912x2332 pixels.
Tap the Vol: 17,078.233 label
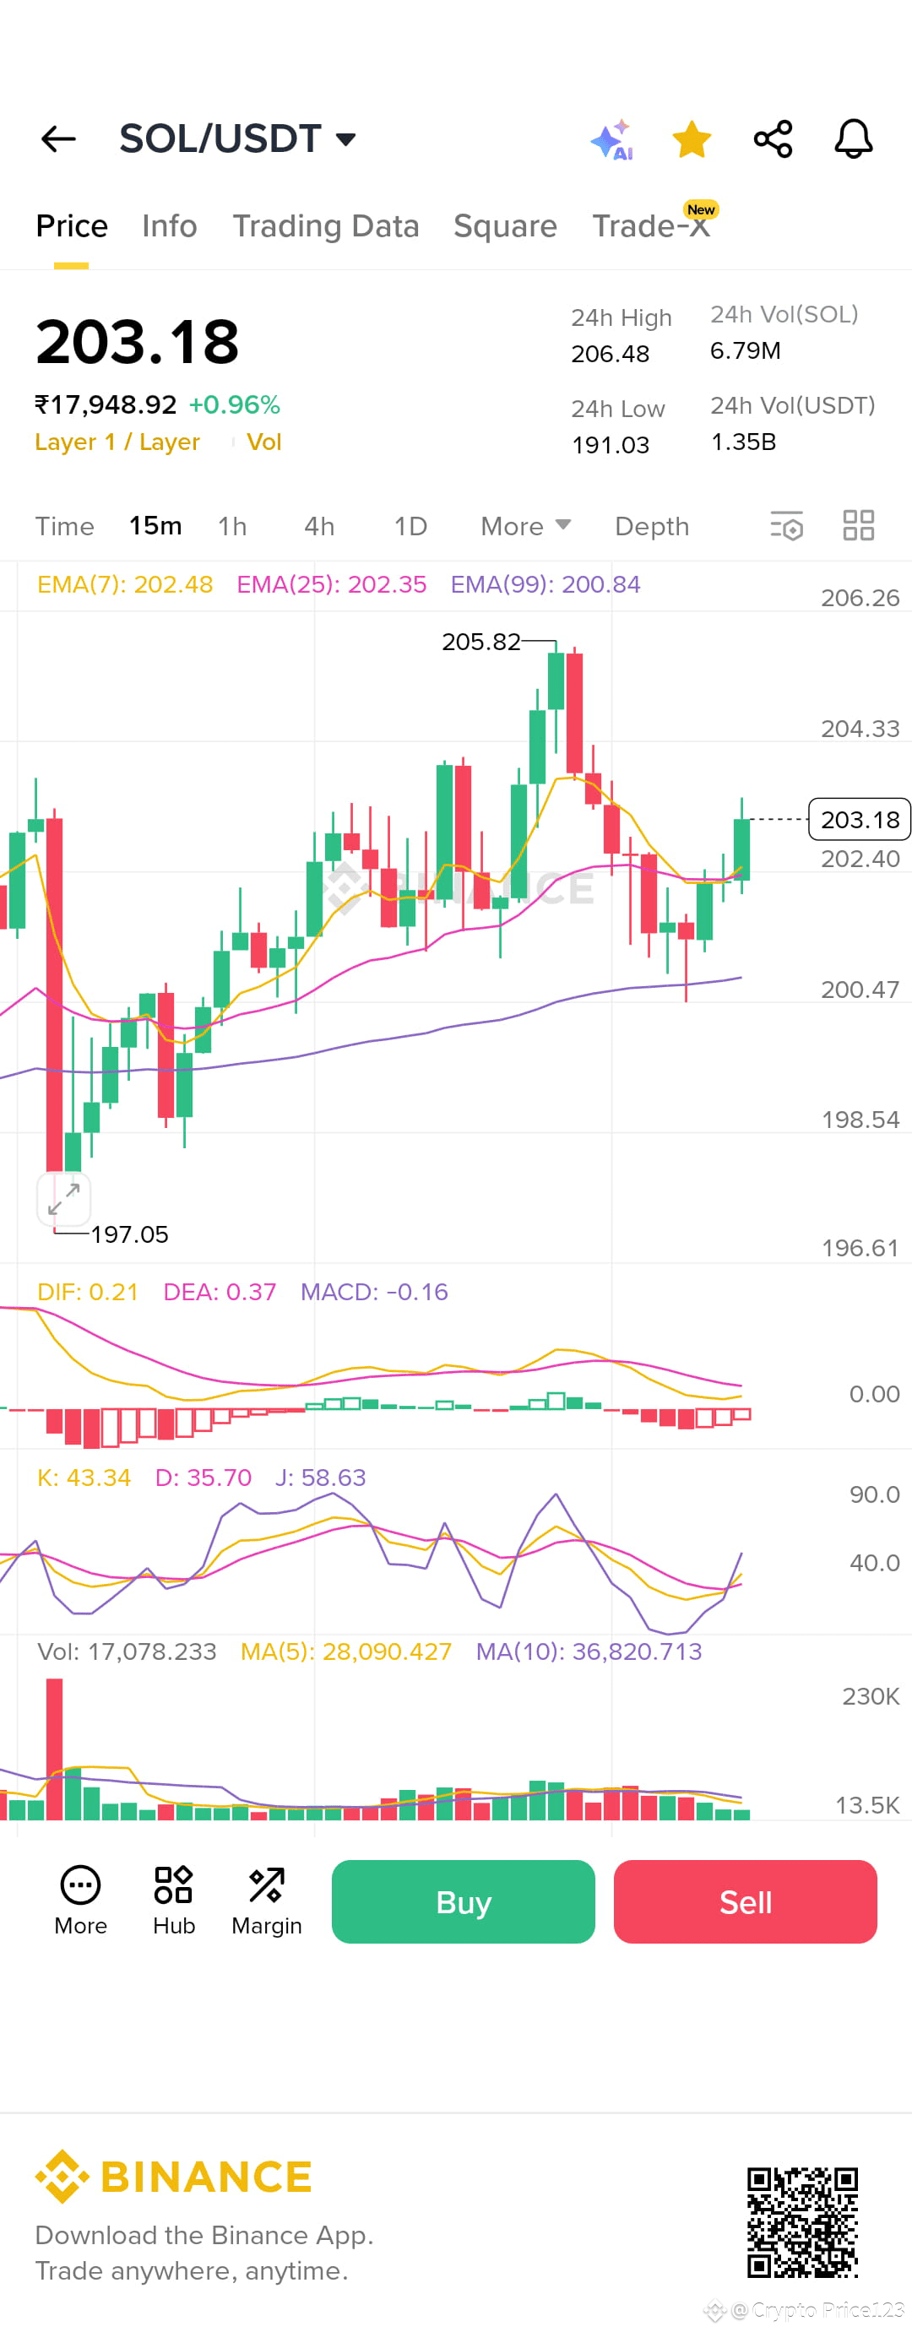pyautogui.click(x=127, y=1651)
